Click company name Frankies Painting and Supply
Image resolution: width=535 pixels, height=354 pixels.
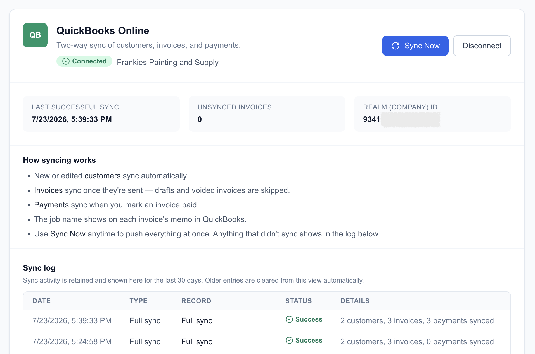[168, 62]
